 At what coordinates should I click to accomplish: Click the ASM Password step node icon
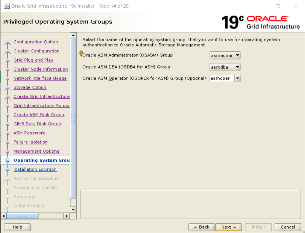pyautogui.click(x=8, y=133)
